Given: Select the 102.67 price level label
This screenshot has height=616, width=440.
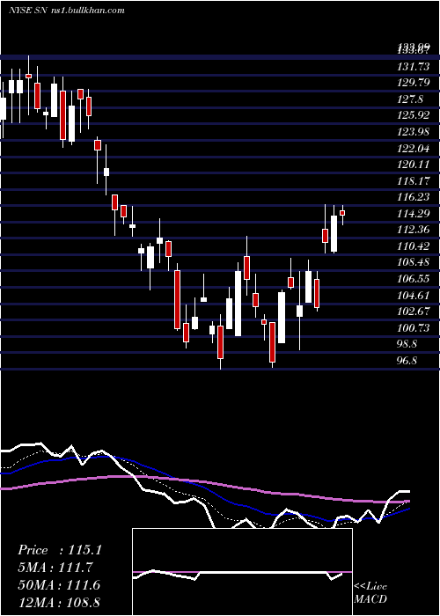Looking at the screenshot, I should [413, 312].
